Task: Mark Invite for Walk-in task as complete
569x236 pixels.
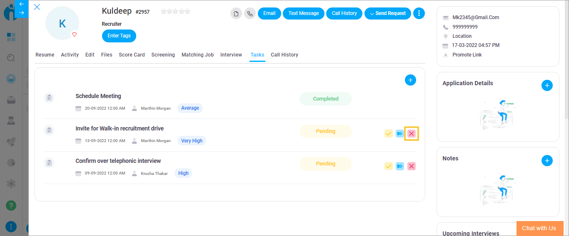Action: coord(389,134)
